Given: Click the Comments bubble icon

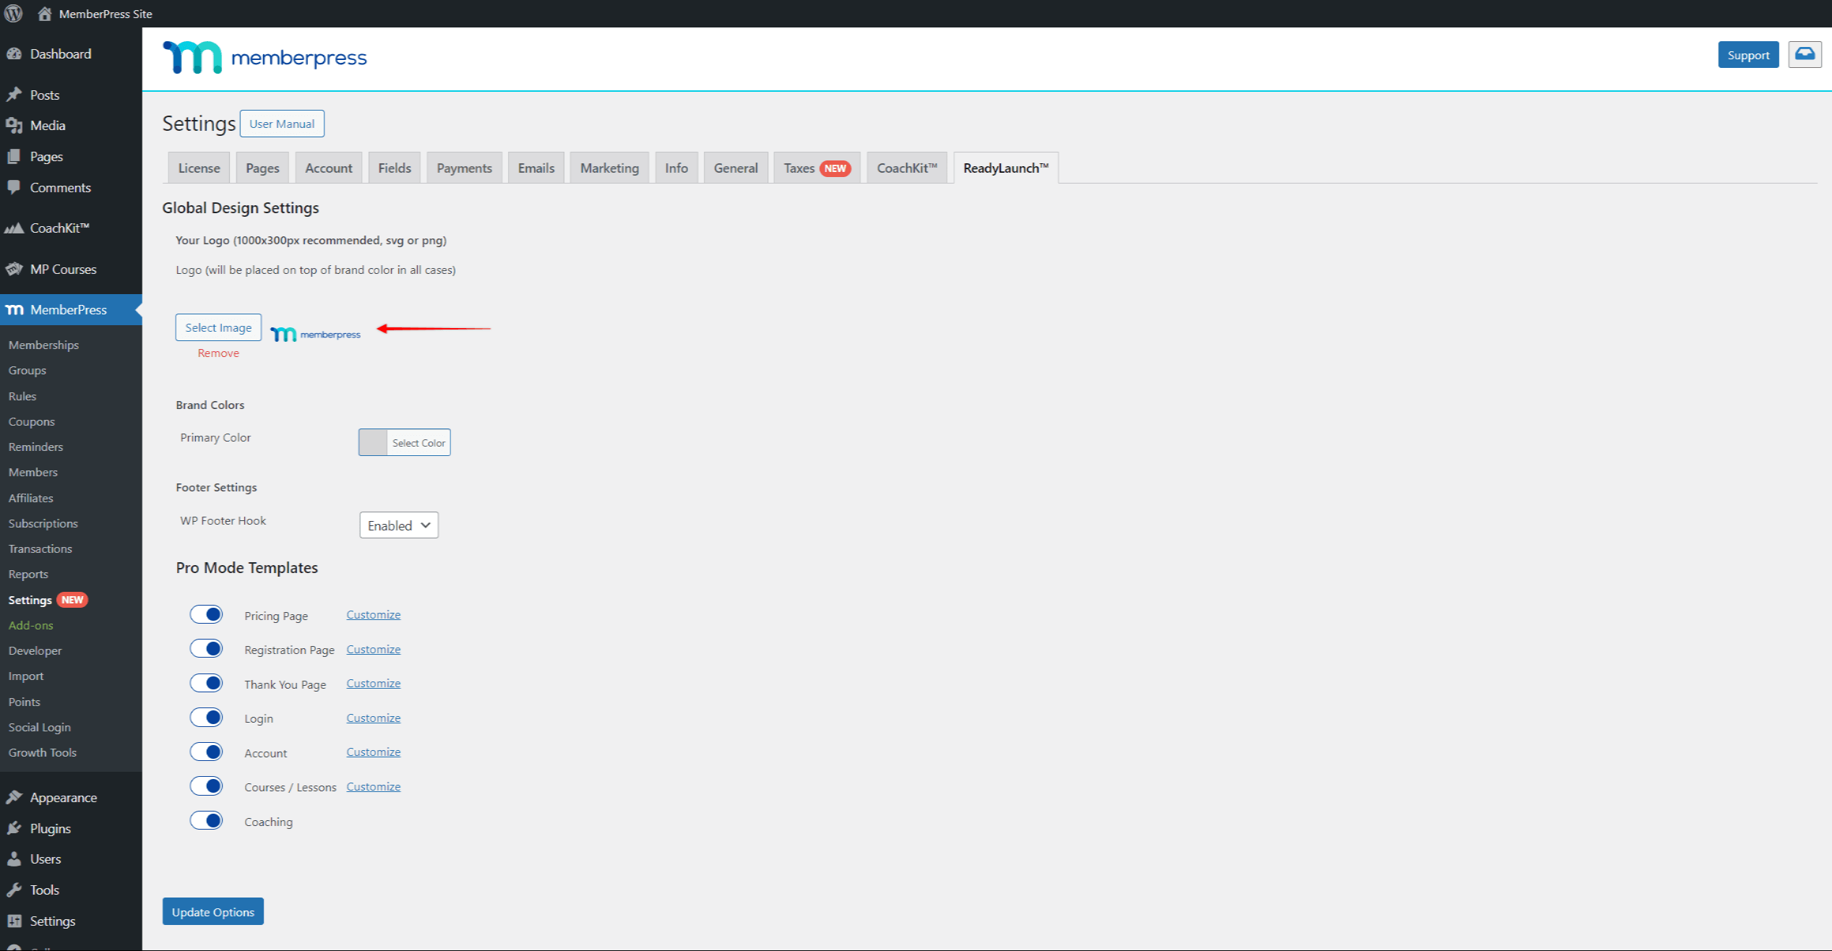Looking at the screenshot, I should tap(14, 187).
